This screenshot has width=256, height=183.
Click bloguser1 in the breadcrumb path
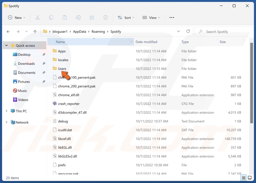point(60,31)
